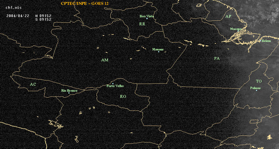
Task: Click the Macapa city label
Action: pyautogui.click(x=236, y=29)
